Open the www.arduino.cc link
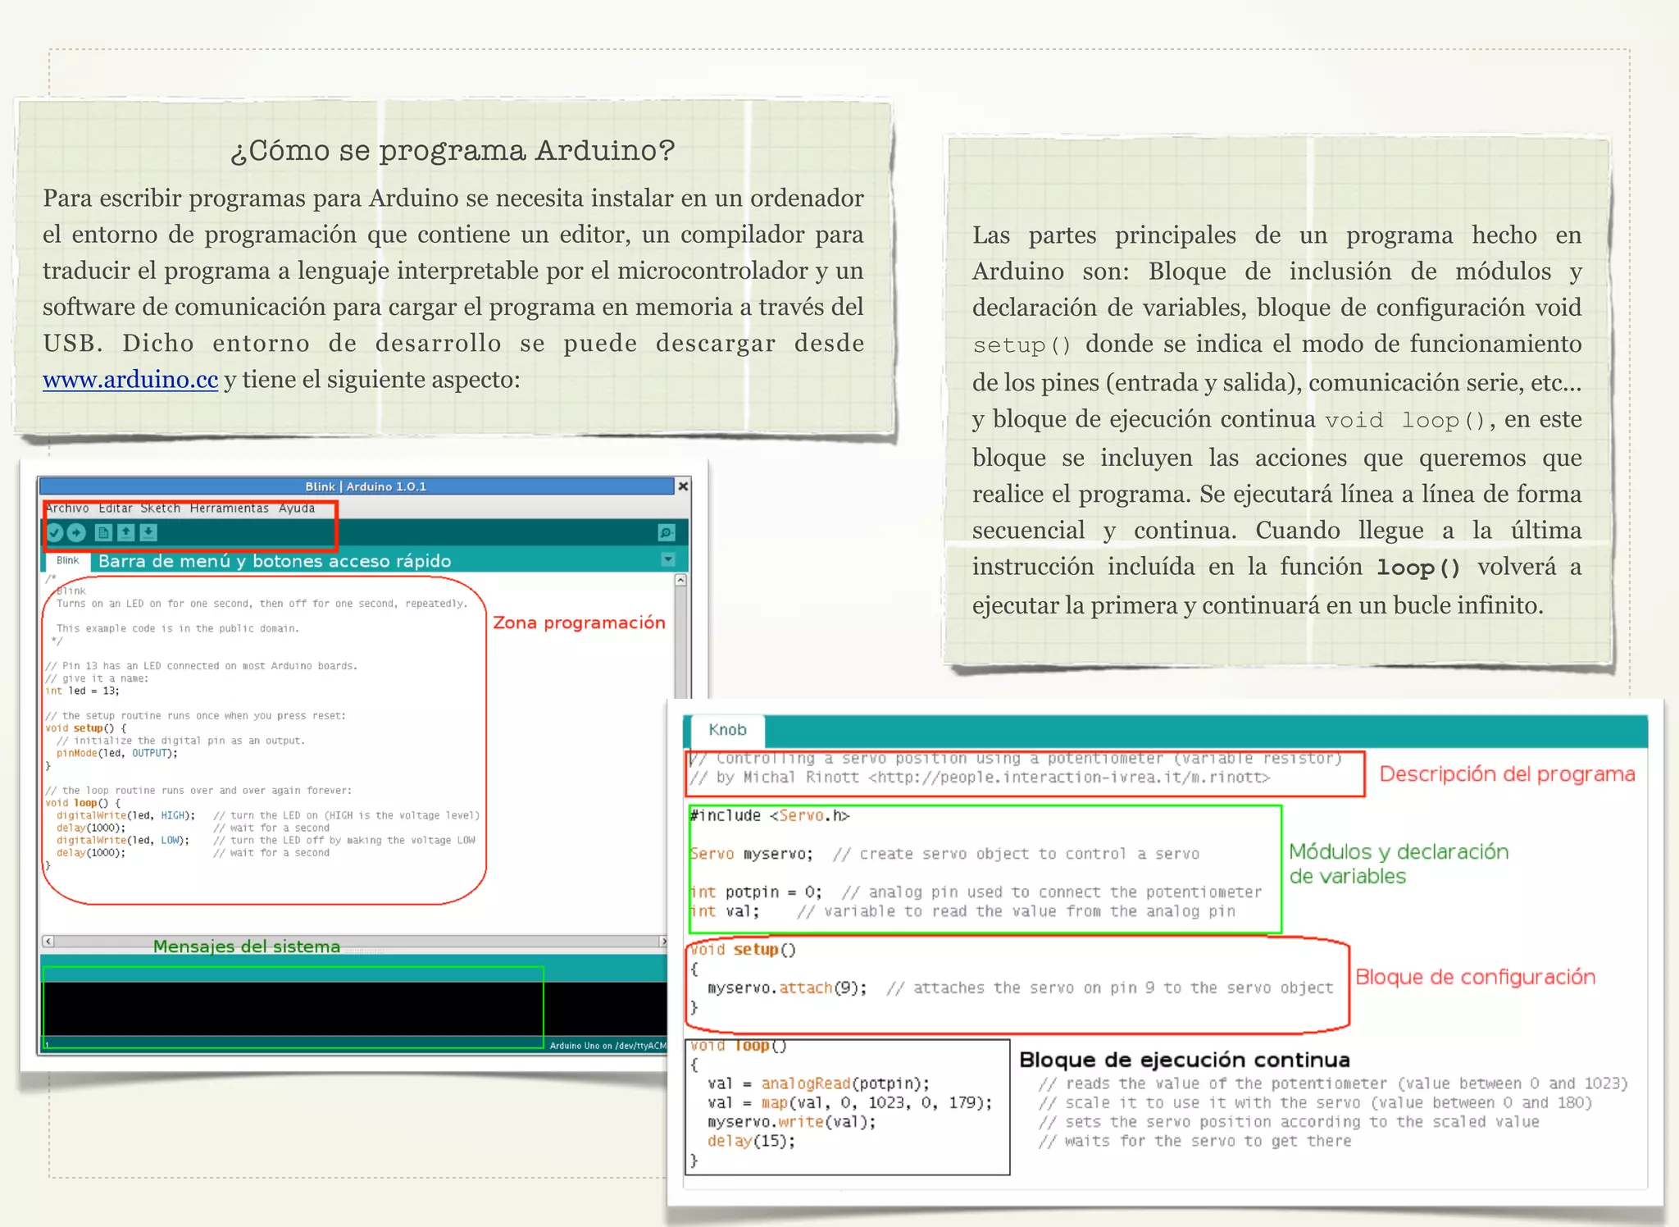 point(130,380)
